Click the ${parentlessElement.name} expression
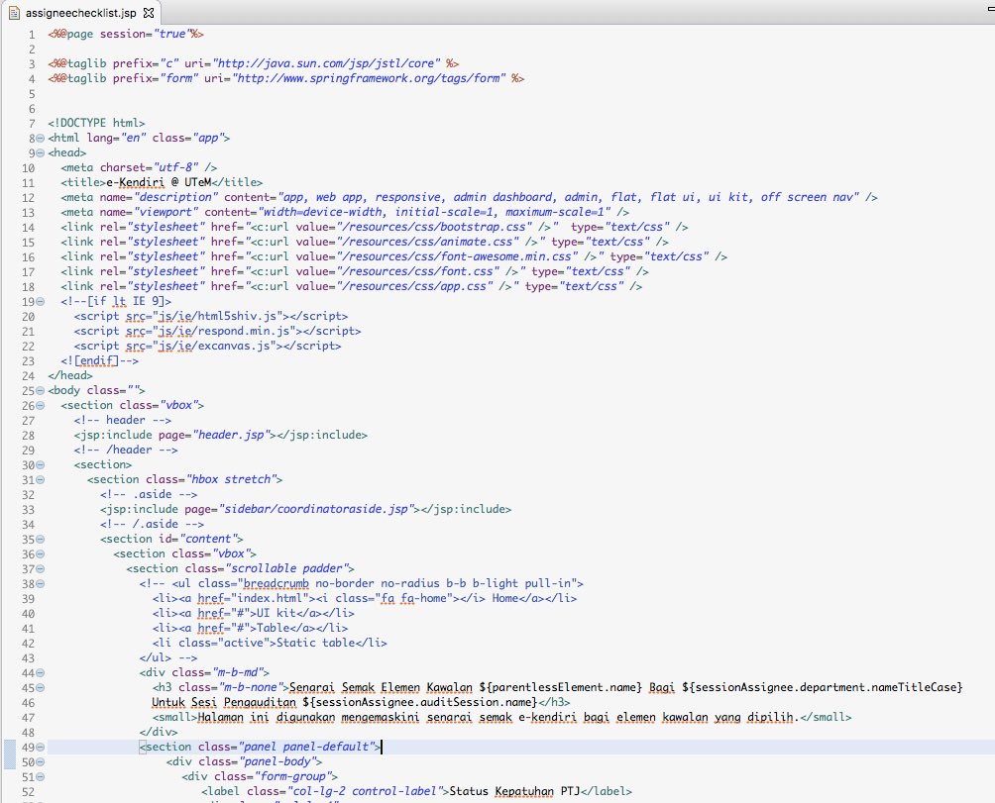995x803 pixels. pyautogui.click(x=560, y=688)
